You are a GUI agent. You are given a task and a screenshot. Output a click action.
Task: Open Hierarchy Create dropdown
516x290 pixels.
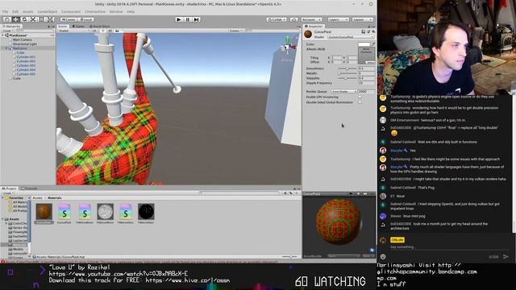pyautogui.click(x=8, y=31)
